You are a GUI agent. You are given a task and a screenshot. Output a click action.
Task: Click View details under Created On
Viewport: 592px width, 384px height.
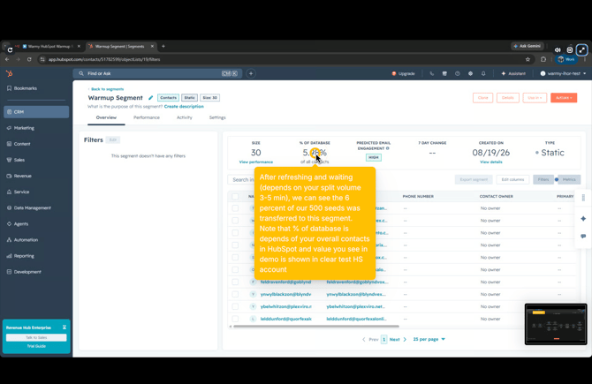(x=490, y=162)
